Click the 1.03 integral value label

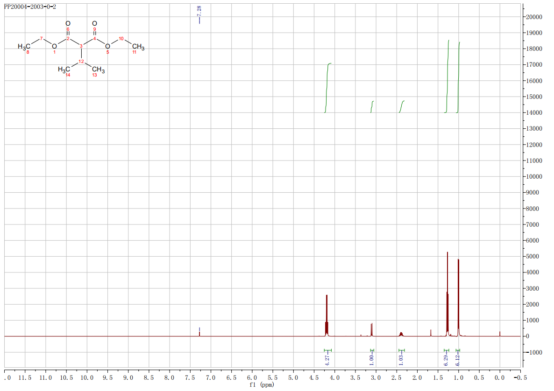pyautogui.click(x=401, y=360)
